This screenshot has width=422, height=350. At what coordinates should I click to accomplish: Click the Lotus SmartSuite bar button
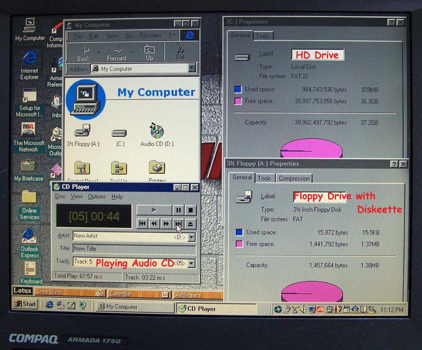pyautogui.click(x=71, y=292)
